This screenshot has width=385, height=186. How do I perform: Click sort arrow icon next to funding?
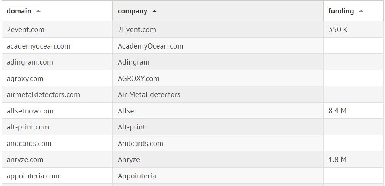[x=361, y=11]
